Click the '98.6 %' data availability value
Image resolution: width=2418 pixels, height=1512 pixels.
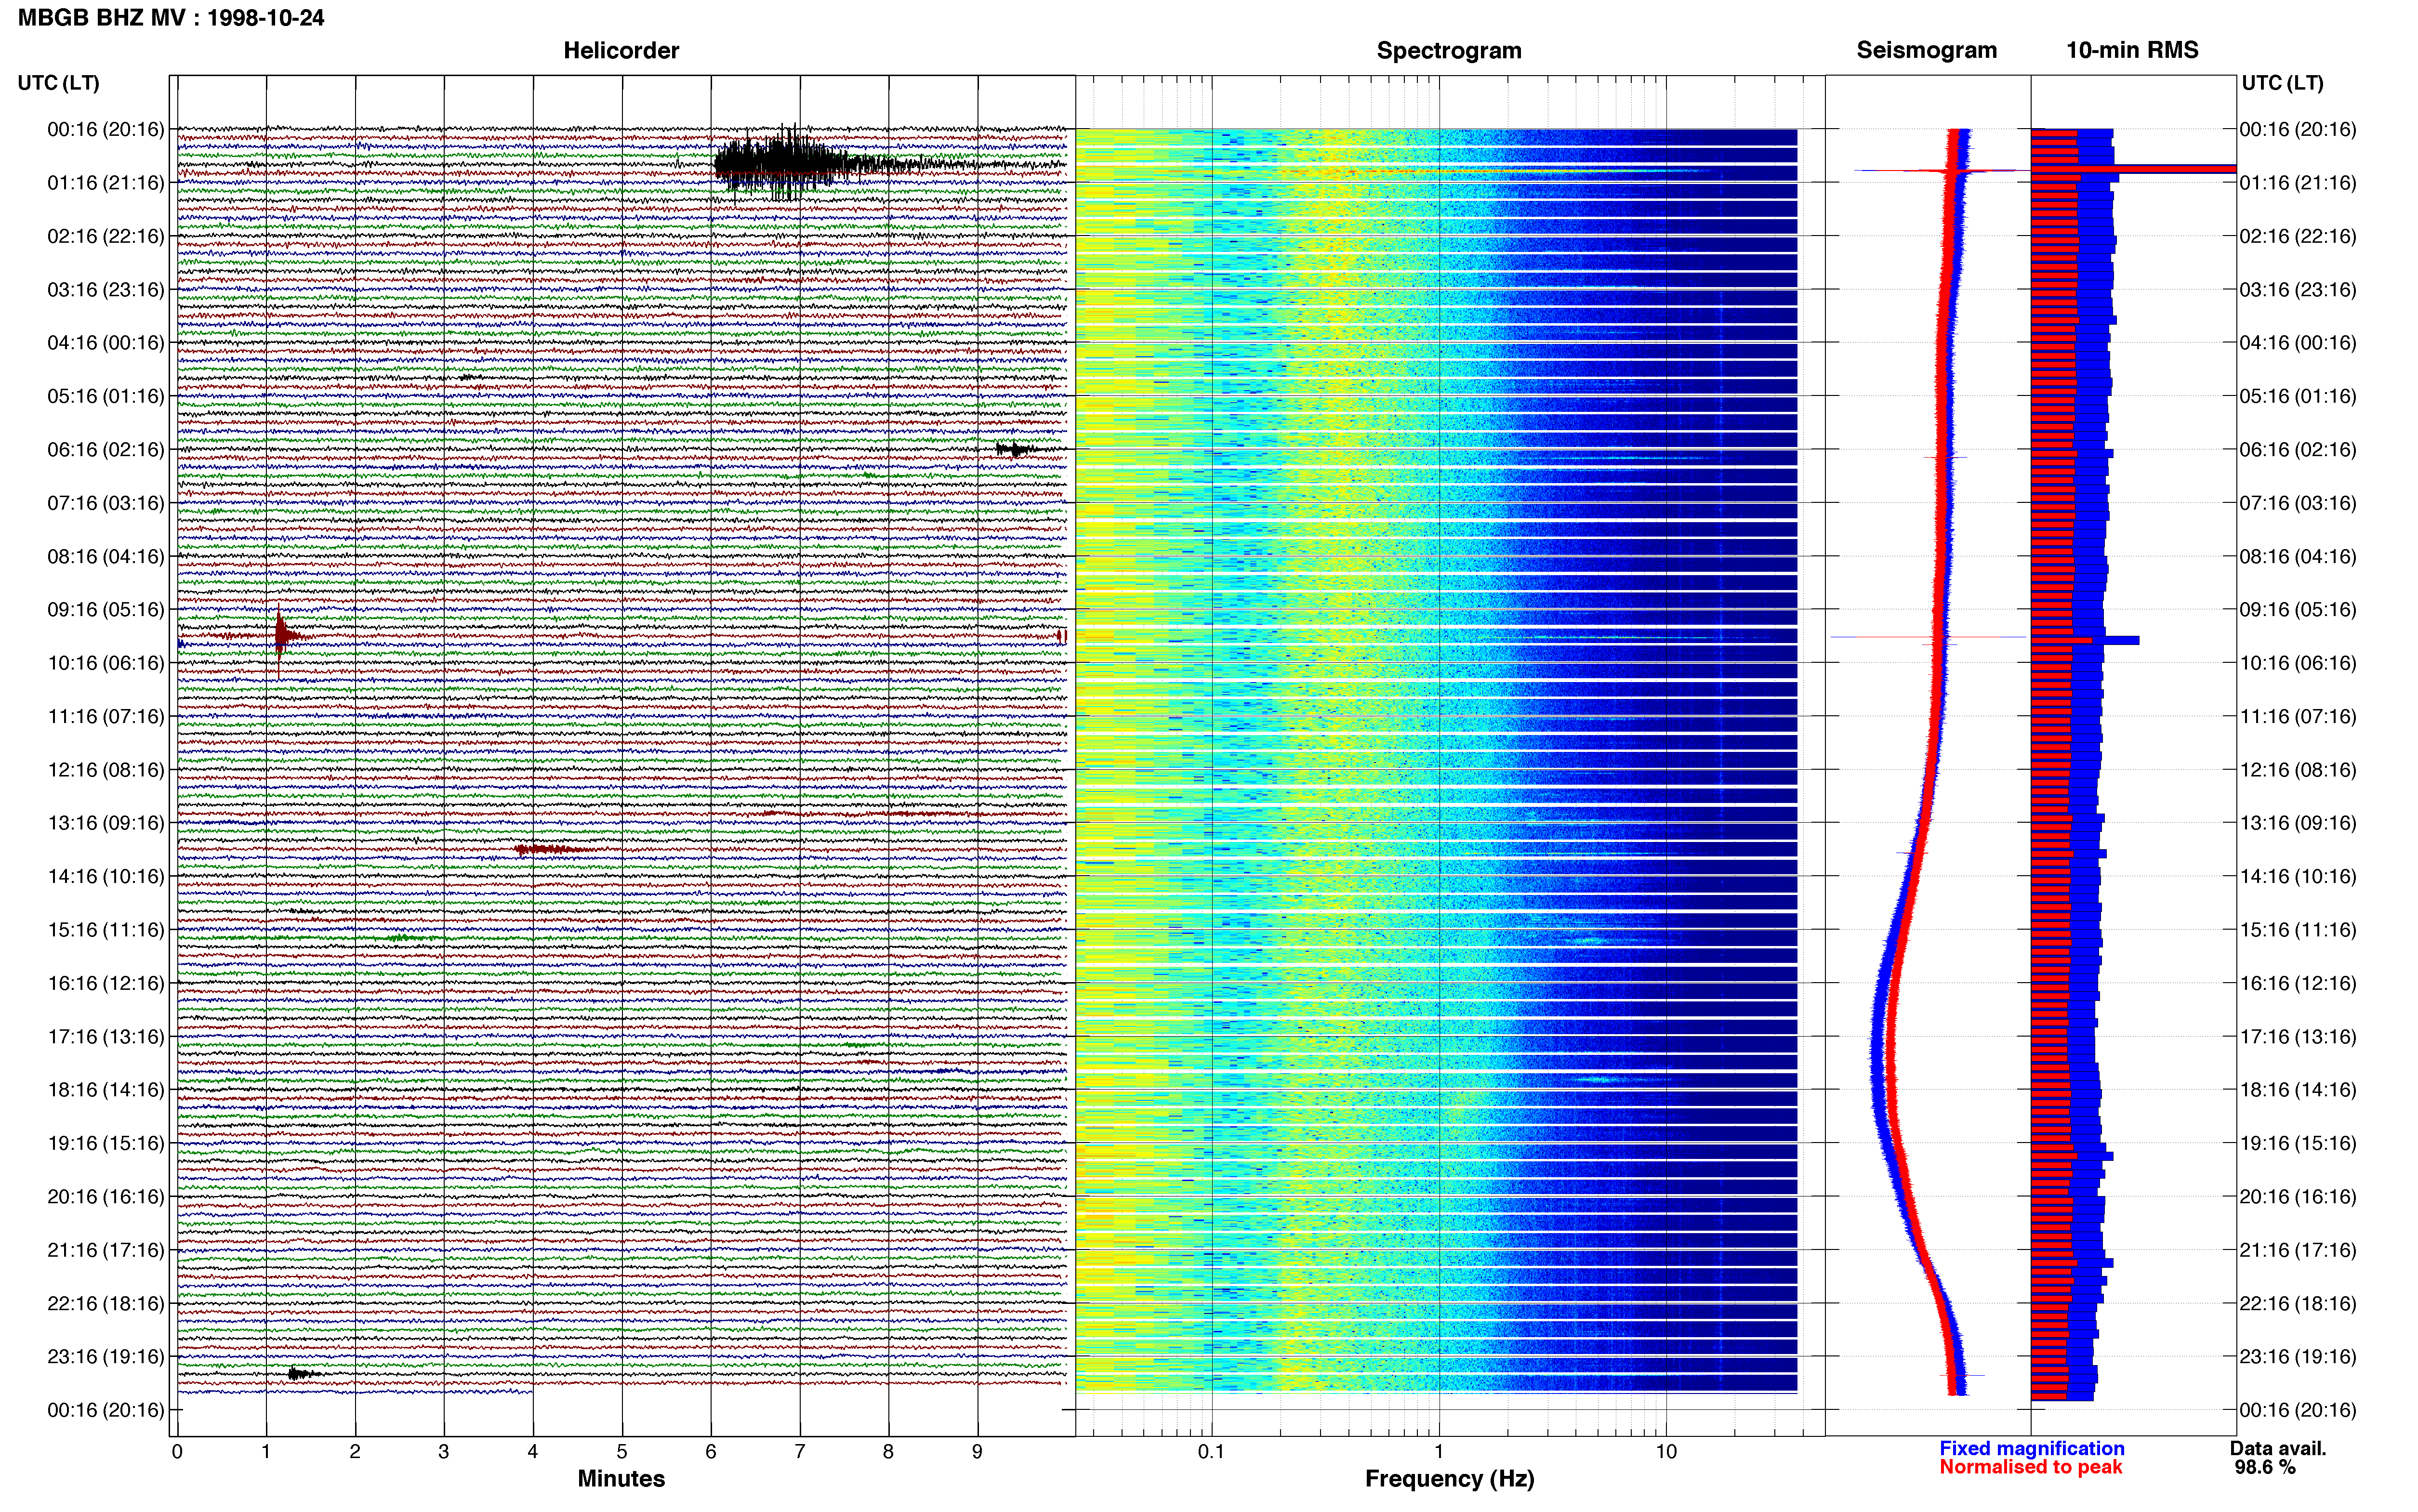2265,1468
